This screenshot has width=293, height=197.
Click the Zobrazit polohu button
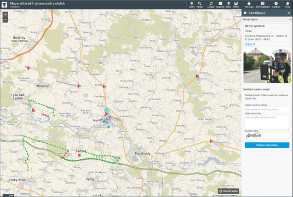(228, 191)
